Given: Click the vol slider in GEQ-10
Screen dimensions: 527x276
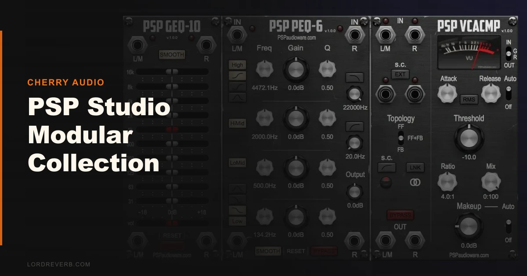Looking at the screenshot, I should click(x=172, y=223).
